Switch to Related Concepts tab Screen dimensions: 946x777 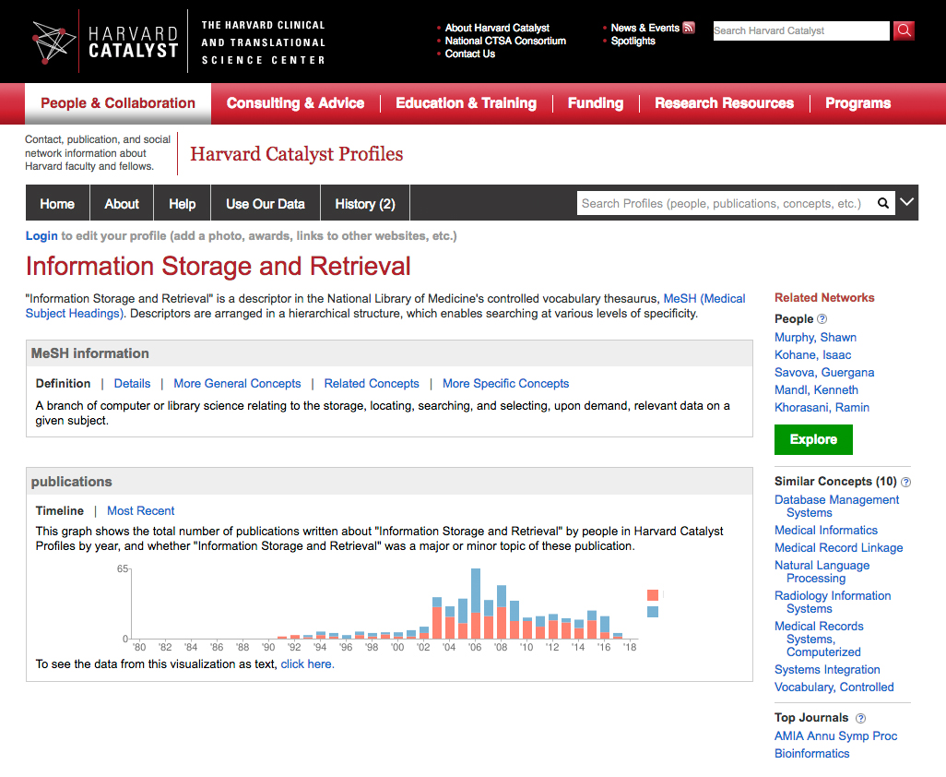point(372,383)
